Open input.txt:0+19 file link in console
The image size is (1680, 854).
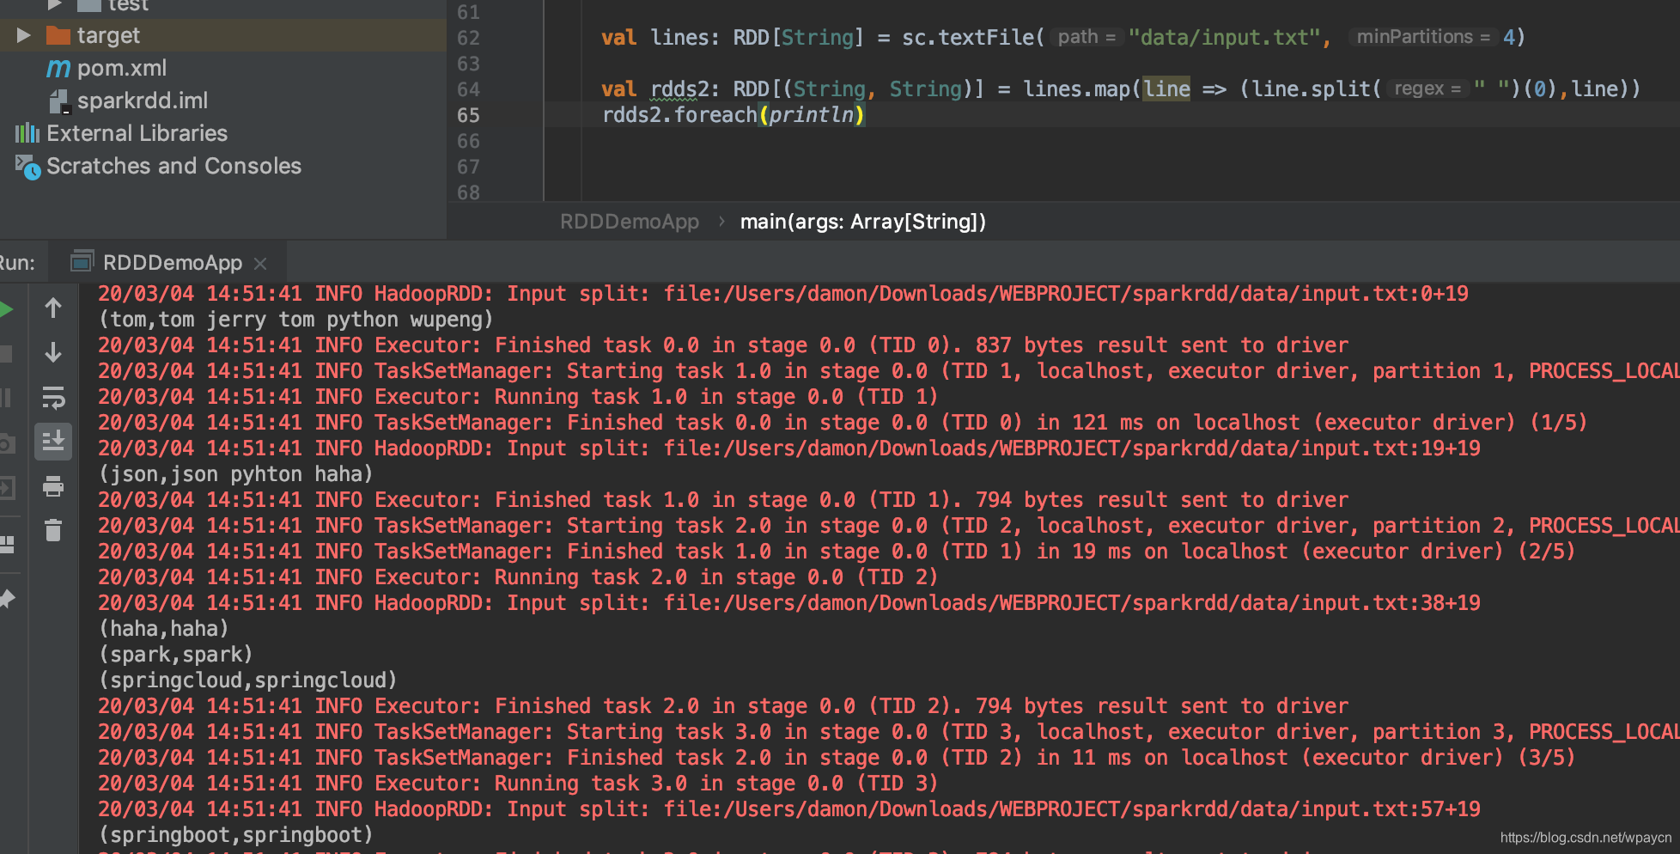(1066, 294)
